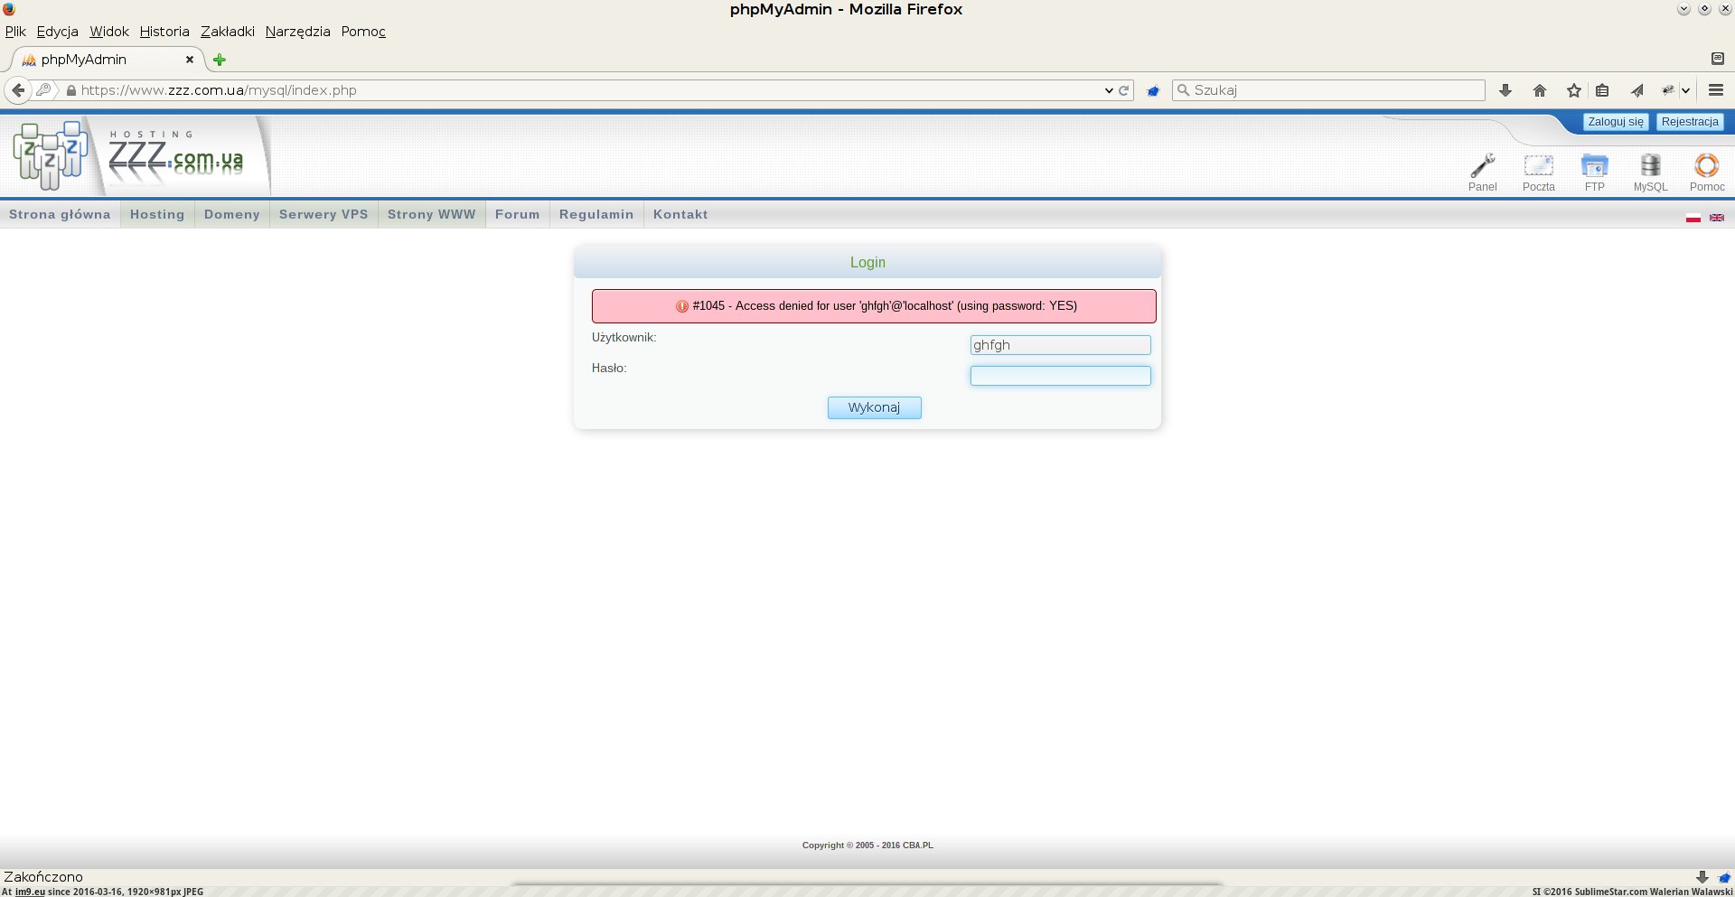Open the Edycja menu
The width and height of the screenshot is (1735, 897).
click(57, 32)
